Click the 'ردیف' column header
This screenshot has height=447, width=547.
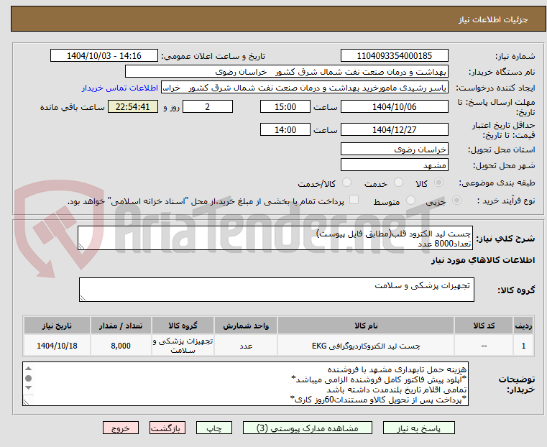click(523, 326)
